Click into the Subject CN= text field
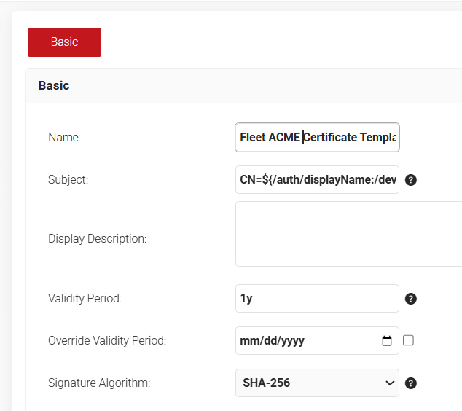This screenshot has width=462, height=411. tap(317, 180)
